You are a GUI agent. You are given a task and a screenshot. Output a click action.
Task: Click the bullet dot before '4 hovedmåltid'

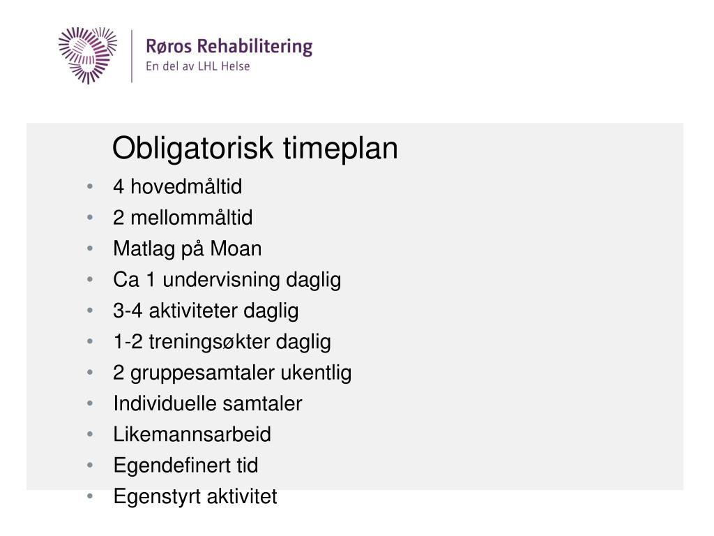[x=90, y=186]
